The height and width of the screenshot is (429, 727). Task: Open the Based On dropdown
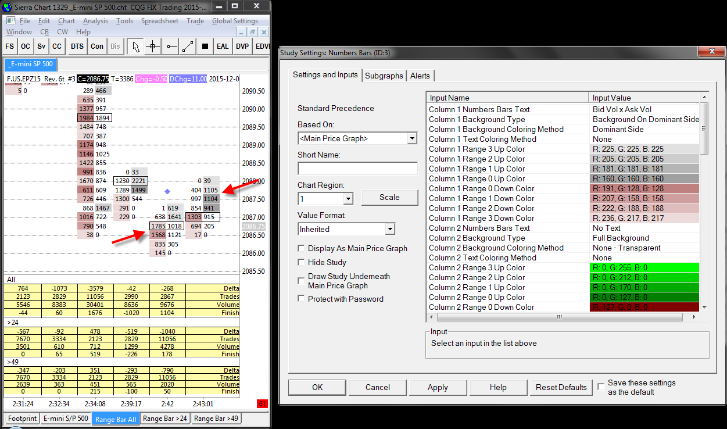[x=412, y=138]
